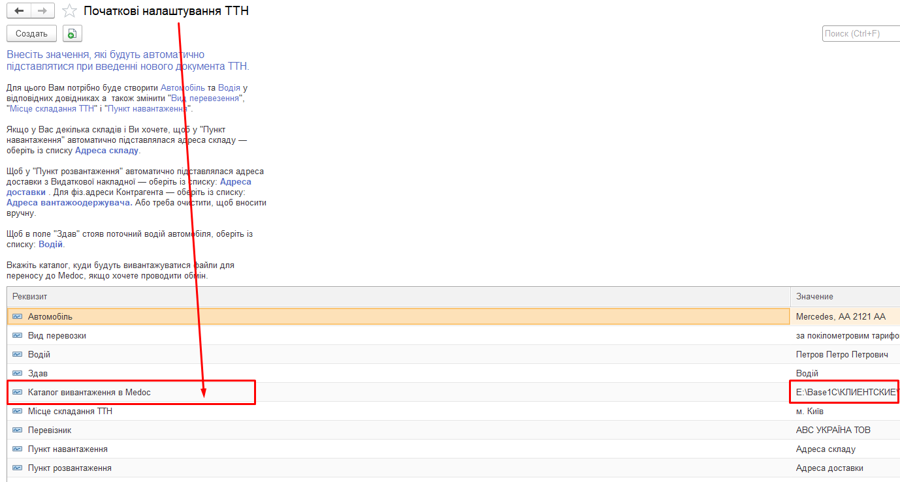Click the row icon beside Водій
Image resolution: width=900 pixels, height=482 pixels.
[x=18, y=354]
